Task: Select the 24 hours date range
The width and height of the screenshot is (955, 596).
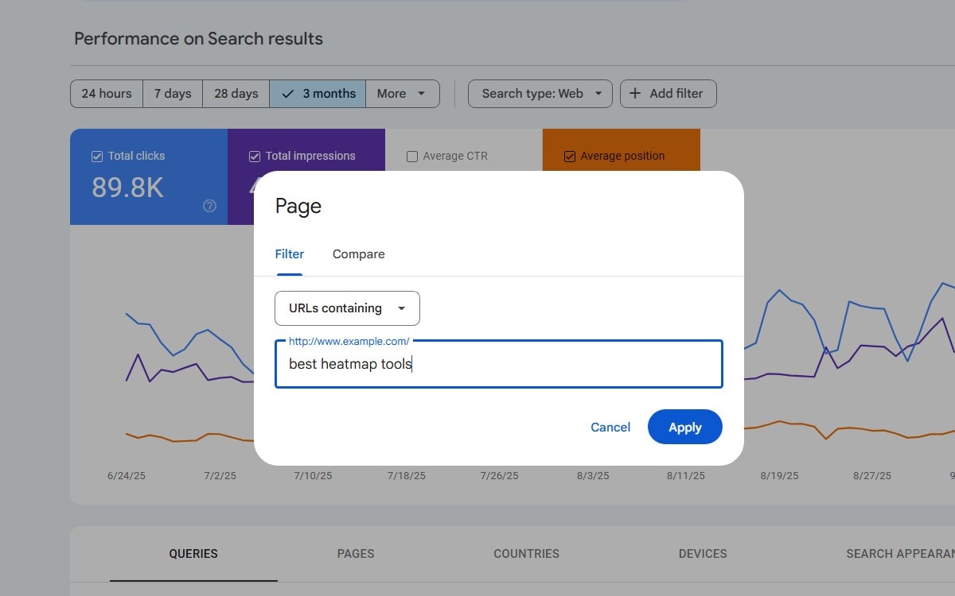Action: click(106, 93)
